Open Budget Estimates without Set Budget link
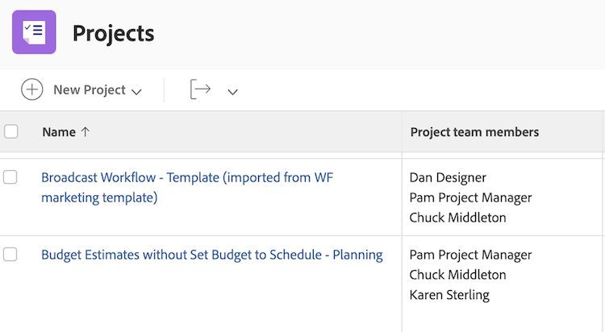This screenshot has height=332, width=605. (211, 255)
